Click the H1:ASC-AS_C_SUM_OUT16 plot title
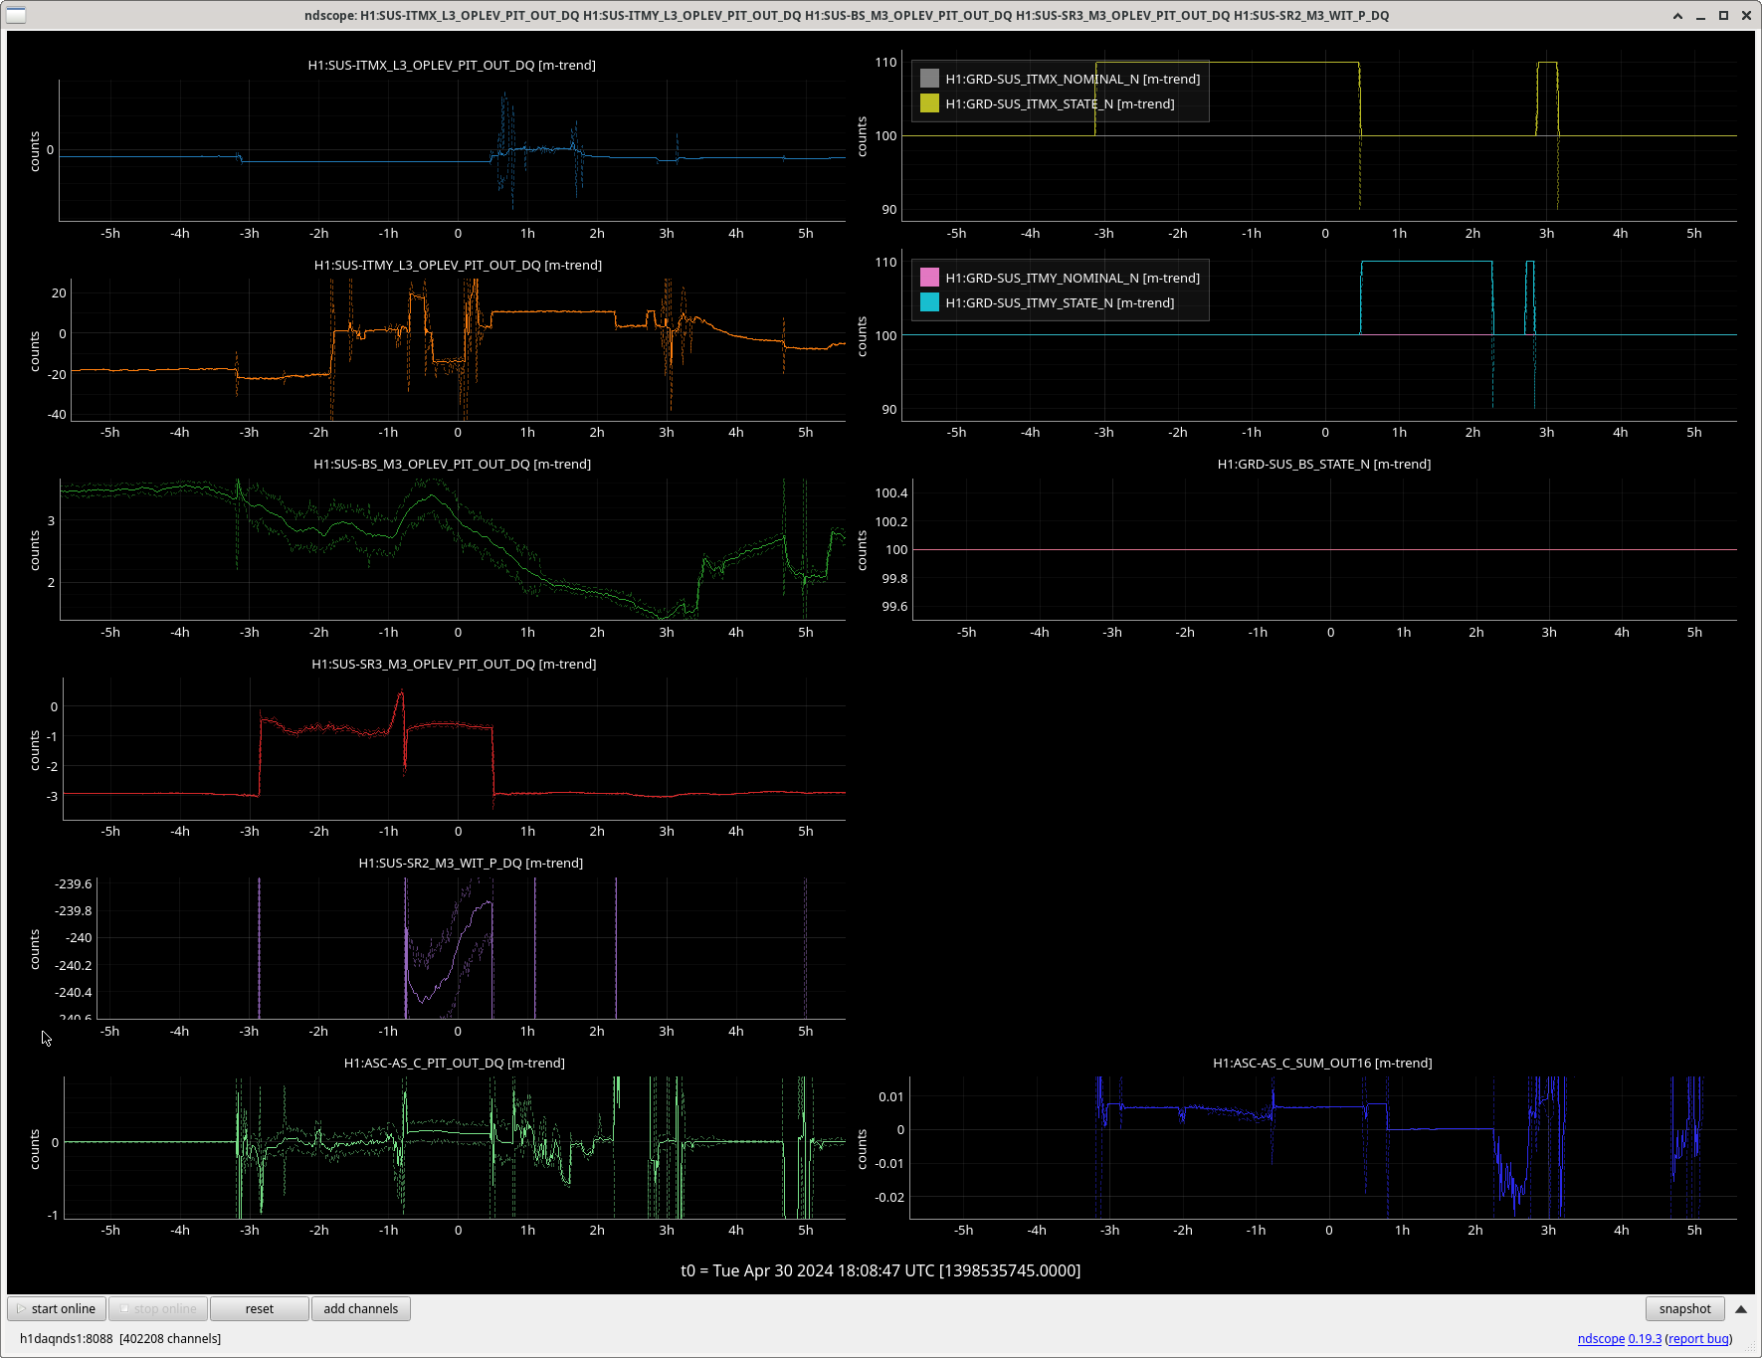This screenshot has height=1358, width=1762. 1322,1063
